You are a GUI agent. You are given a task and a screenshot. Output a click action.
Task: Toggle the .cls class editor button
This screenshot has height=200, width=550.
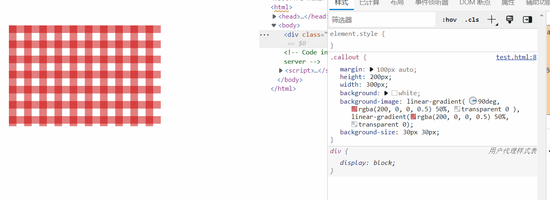tap(471, 20)
